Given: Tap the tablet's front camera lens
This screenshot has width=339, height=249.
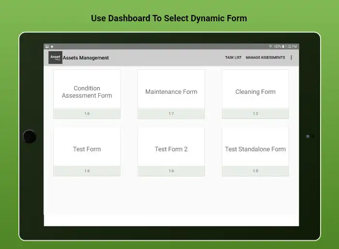Looking at the screenshot, I should (x=308, y=136).
